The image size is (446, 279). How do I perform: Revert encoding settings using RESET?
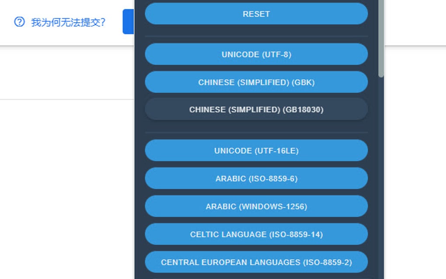click(256, 14)
